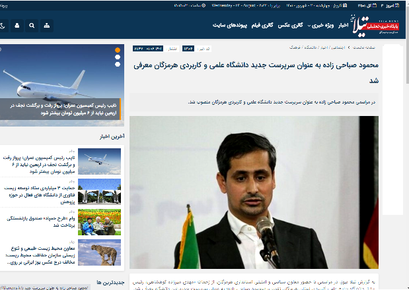The height and width of the screenshot is (290, 409).
Task: Click the partially visible header icon at far left
Action: (2, 26)
